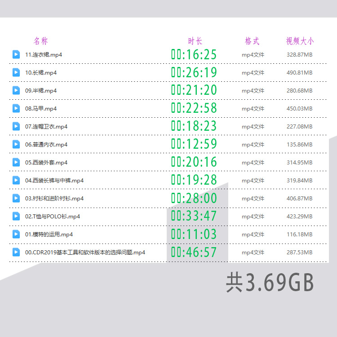
Task: Click the size value 406.87MB
Action: tap(300, 199)
